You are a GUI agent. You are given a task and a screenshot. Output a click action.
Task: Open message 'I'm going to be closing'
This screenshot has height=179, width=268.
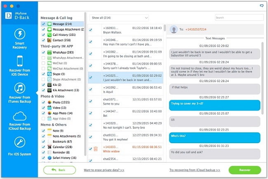125,54
